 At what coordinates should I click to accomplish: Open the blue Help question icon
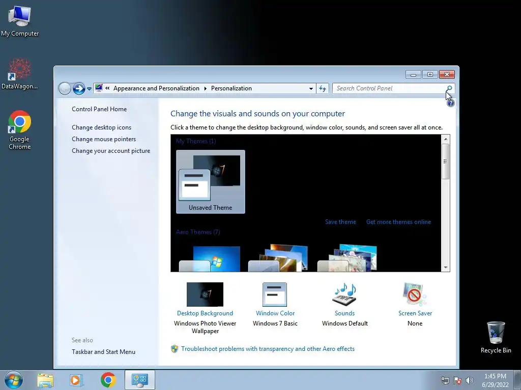click(451, 103)
